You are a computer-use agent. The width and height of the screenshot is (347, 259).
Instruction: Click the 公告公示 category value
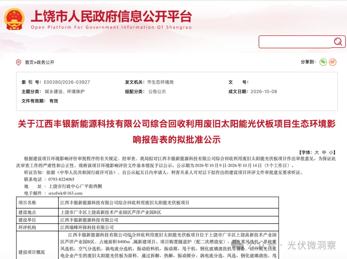pyautogui.click(x=157, y=92)
